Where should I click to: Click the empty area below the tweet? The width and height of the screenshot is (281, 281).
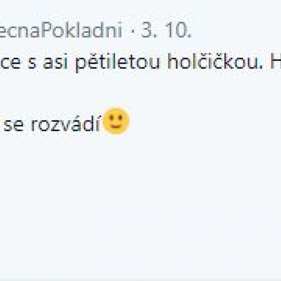(x=140, y=206)
